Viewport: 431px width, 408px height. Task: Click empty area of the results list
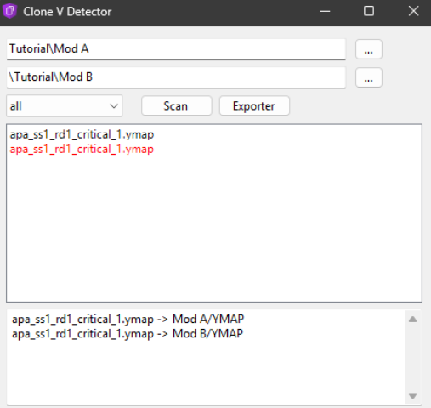[214, 227]
